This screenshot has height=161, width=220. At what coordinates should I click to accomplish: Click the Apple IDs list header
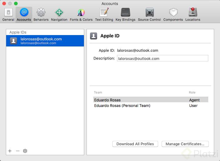pos(18,32)
